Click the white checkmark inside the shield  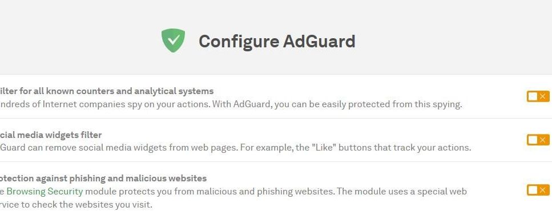click(x=173, y=40)
